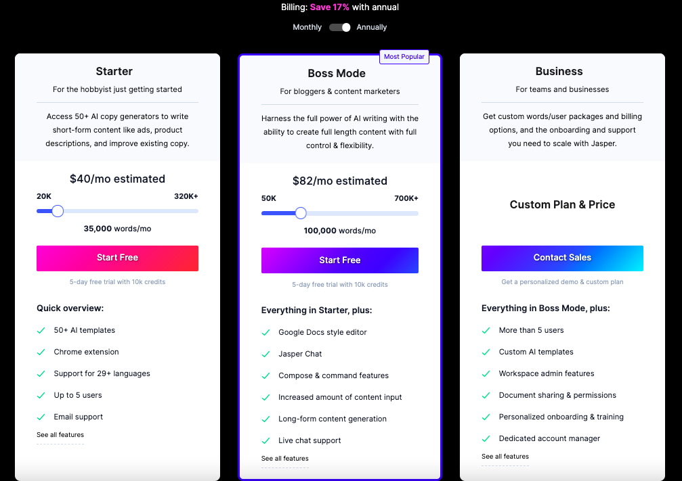This screenshot has width=682, height=481.
Task: Click checkmark icon beside Chrome extension
Action: (41, 352)
